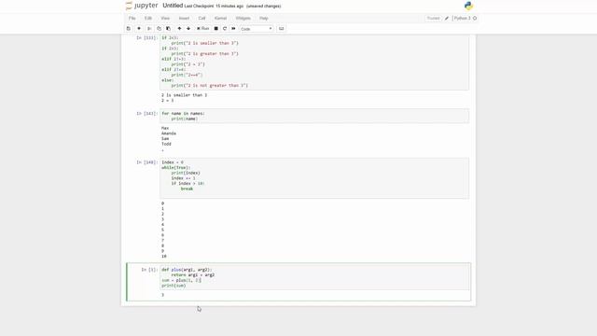The height and width of the screenshot is (336, 597).
Task: Click the 'break' keyword in while cell
Action: [x=187, y=189]
